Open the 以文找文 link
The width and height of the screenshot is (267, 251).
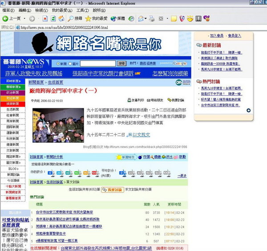coord(142,135)
